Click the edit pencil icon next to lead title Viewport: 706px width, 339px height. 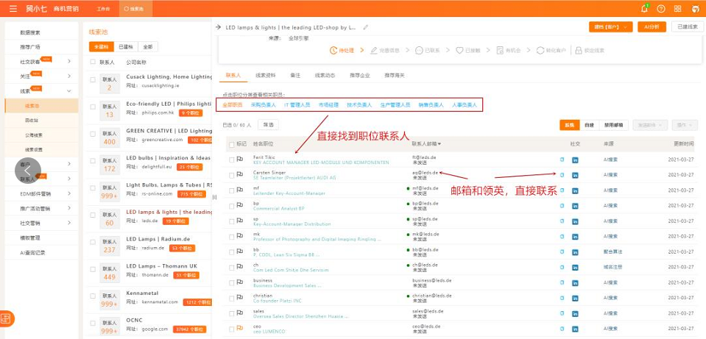pos(366,27)
